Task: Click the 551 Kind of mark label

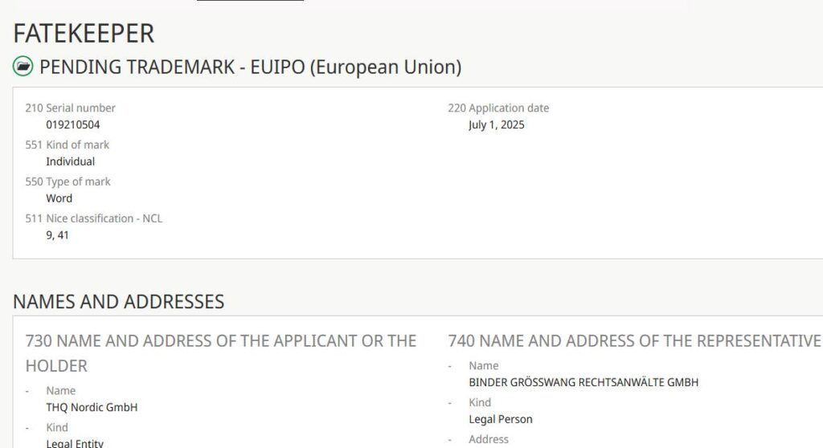Action: pyautogui.click(x=68, y=145)
